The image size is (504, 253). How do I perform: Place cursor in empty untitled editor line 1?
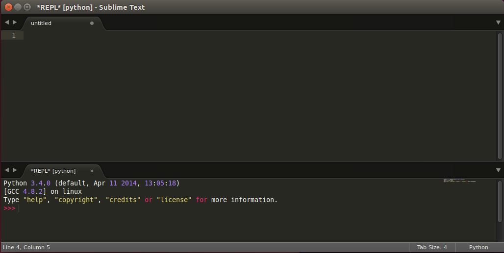[x=260, y=35]
